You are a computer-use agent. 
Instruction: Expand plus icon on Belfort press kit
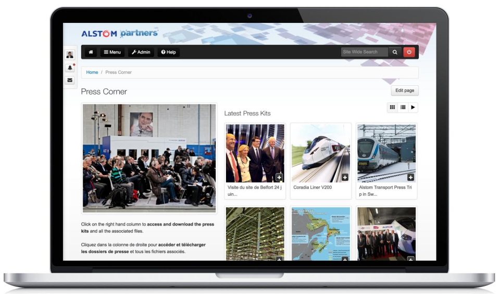(x=279, y=177)
